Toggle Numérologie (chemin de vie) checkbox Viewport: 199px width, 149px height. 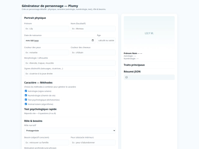pos(26,95)
